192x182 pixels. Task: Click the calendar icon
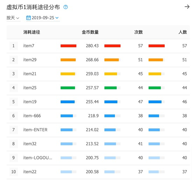point(28,18)
